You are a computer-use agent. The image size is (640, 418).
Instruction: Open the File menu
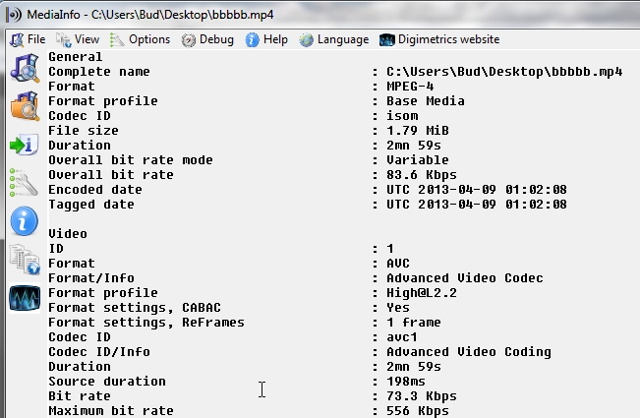(x=28, y=39)
